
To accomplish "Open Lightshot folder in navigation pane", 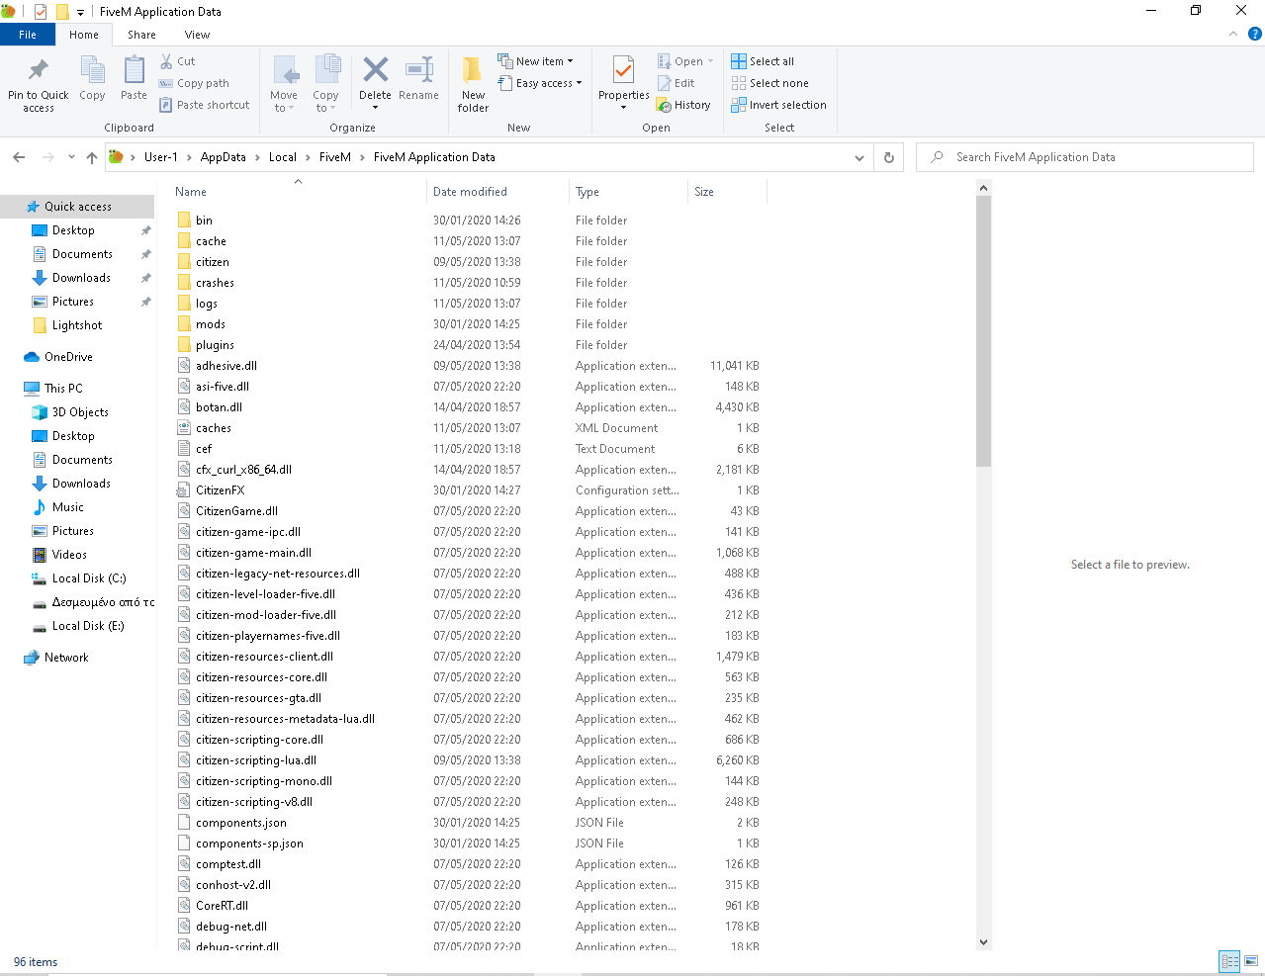I will (77, 325).
